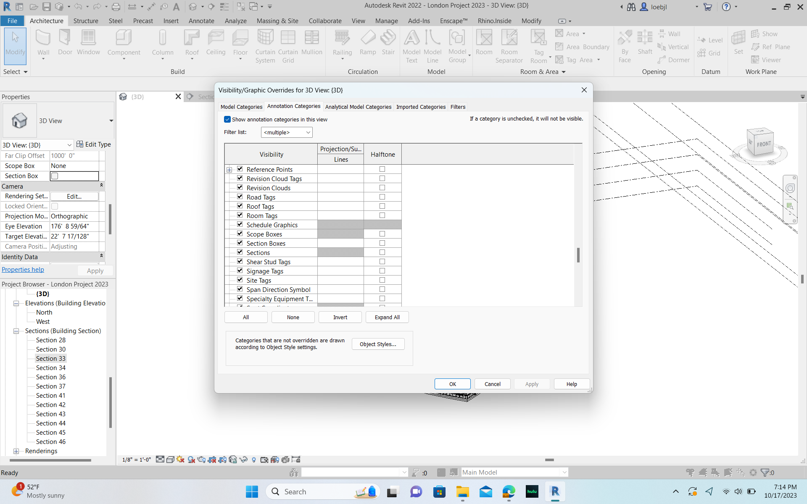The image size is (807, 504).
Task: Uncheck Show annotation categories in this view
Action: click(227, 119)
